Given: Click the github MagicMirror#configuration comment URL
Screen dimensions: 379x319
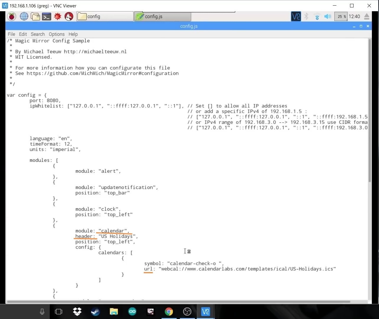Looking at the screenshot, I should click(x=103, y=73).
